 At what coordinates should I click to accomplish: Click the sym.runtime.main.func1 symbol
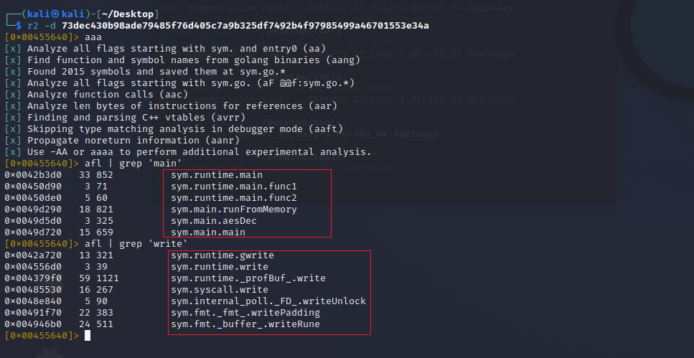coord(225,186)
